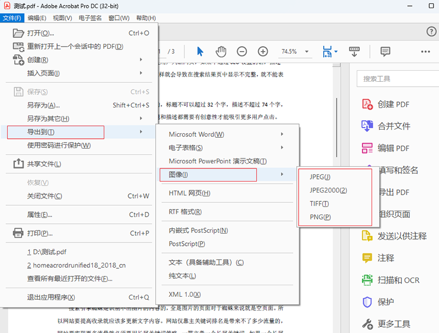Click the share icon beside 共享文件
Image resolution: width=439 pixels, height=333 pixels.
point(19,163)
